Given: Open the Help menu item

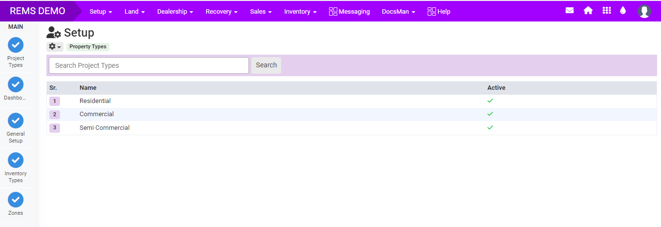Looking at the screenshot, I should pos(438,11).
